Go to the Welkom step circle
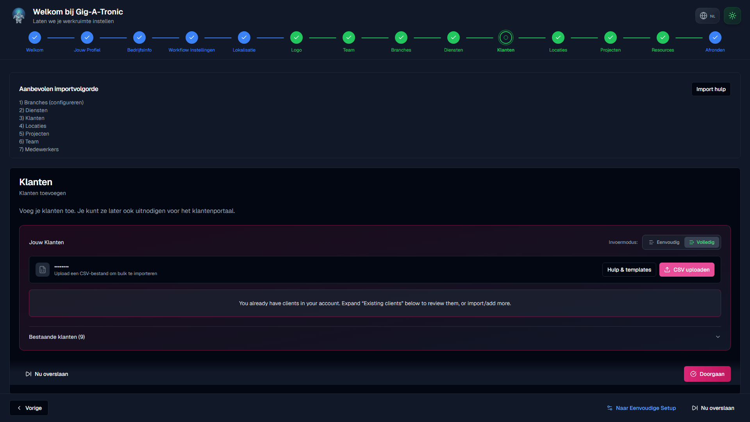 [x=35, y=38]
